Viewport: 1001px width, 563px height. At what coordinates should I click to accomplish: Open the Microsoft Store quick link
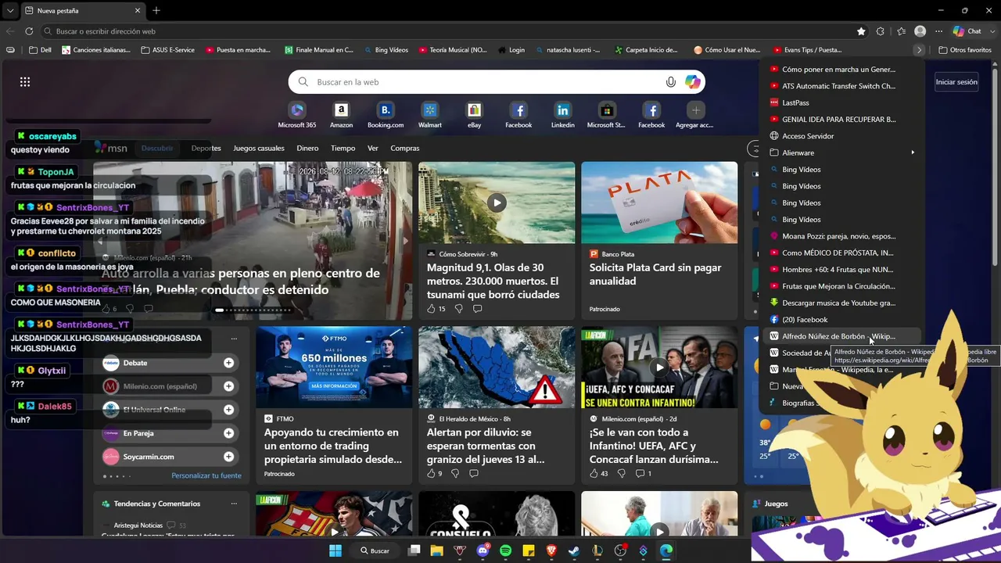[606, 114]
